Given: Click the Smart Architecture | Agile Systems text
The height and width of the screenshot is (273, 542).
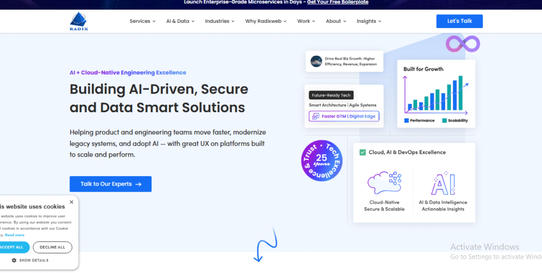Looking at the screenshot, I should click(x=342, y=105).
